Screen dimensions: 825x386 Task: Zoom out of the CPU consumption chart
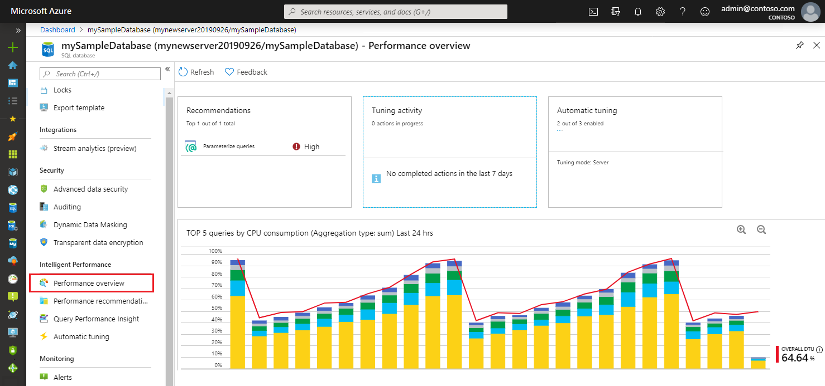[x=761, y=229]
